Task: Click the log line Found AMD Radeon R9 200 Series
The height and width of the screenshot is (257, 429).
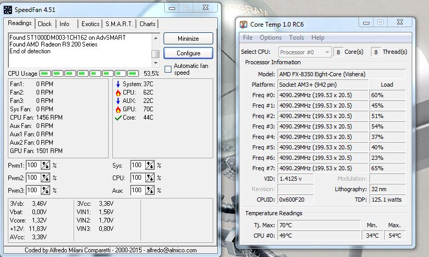Action: (x=53, y=44)
